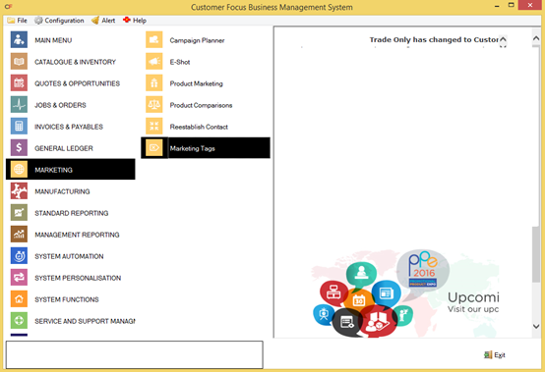545x372 pixels.
Task: Open the File menu
Action: 18,21
